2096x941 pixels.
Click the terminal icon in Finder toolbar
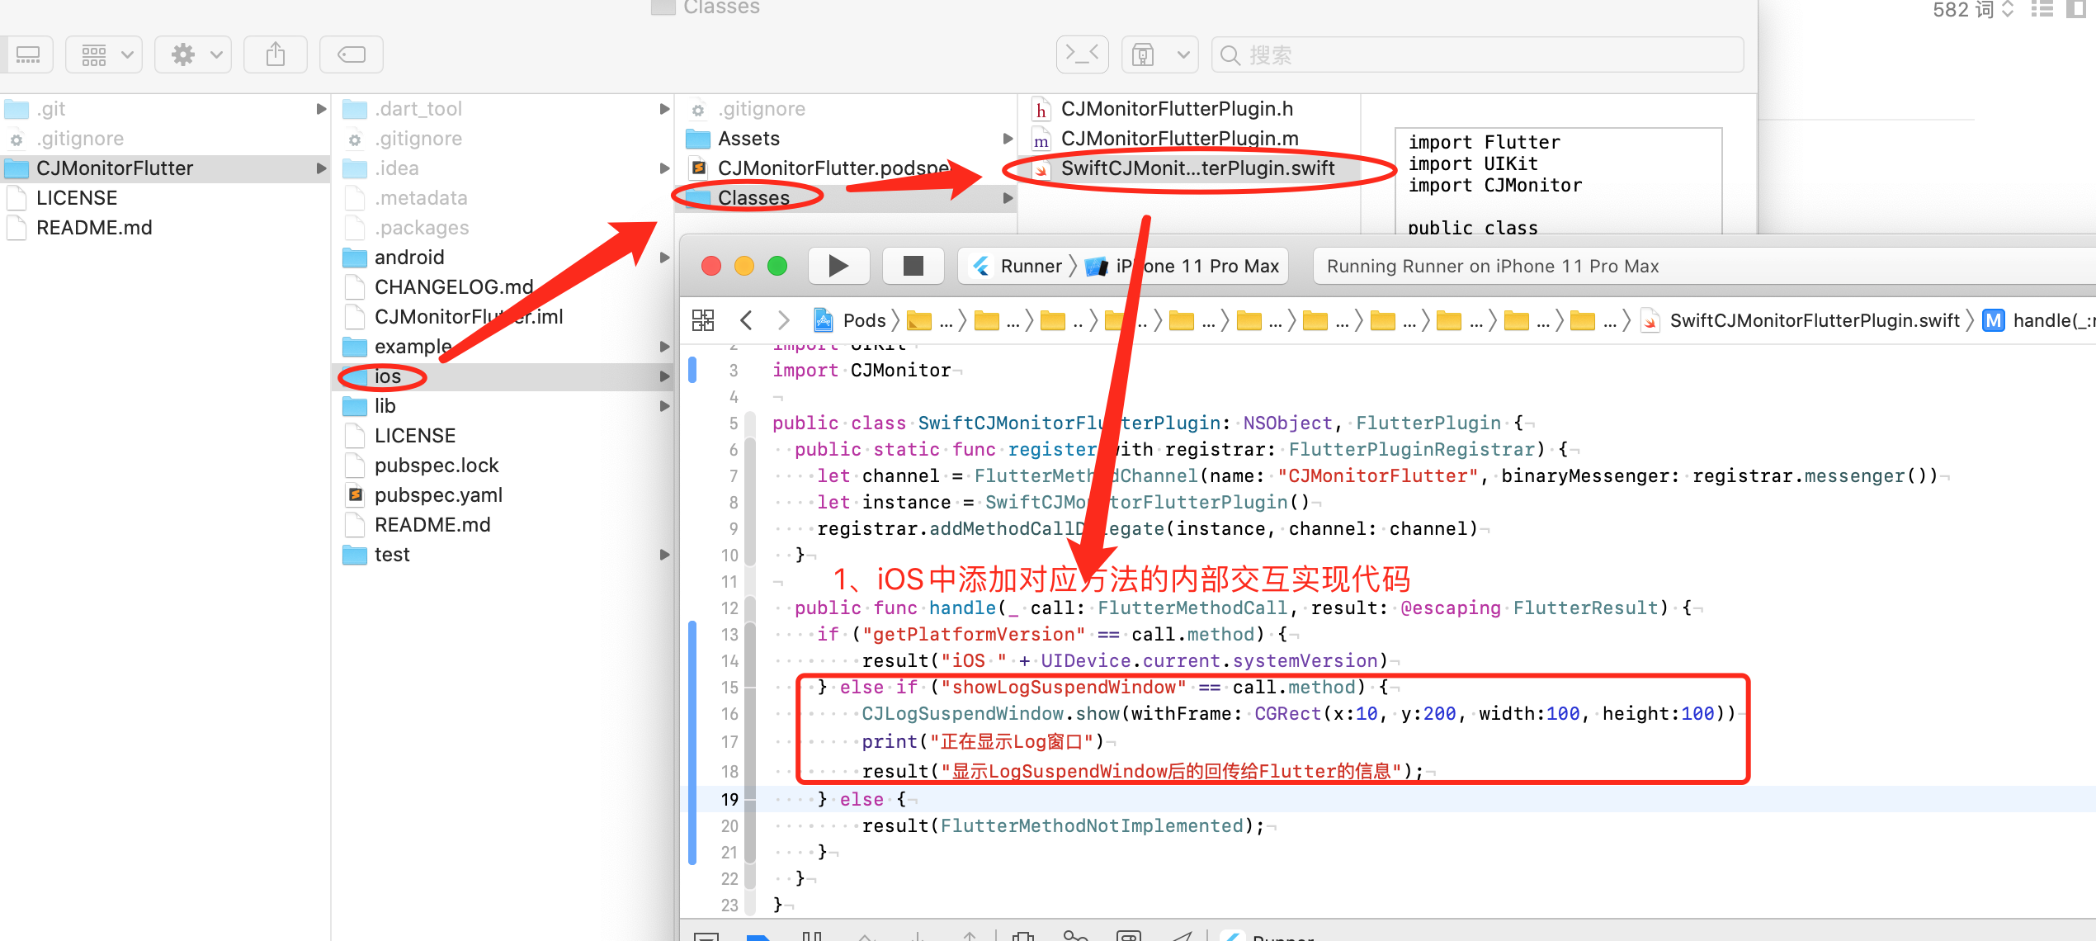click(x=1083, y=54)
